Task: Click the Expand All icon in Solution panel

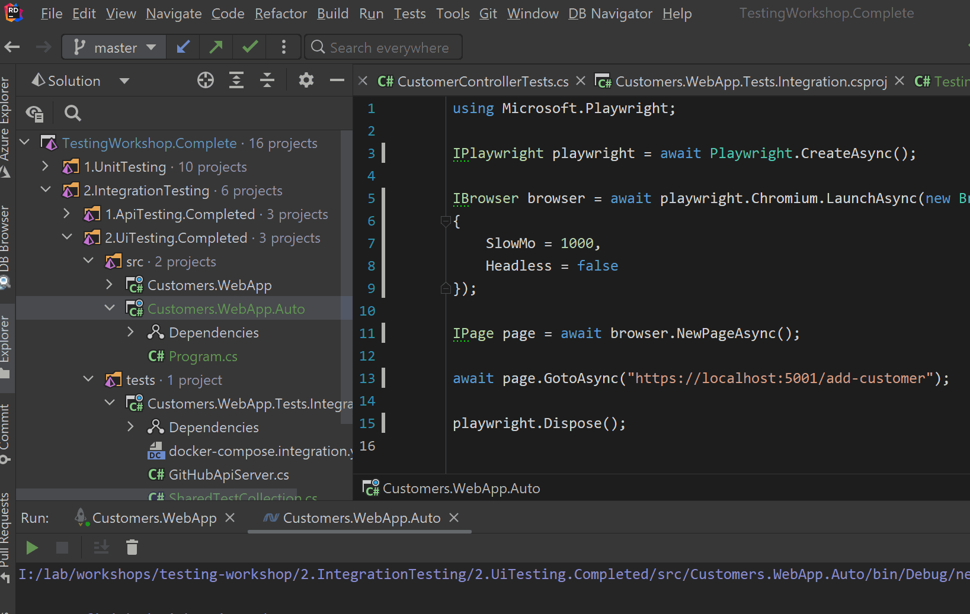Action: [236, 81]
